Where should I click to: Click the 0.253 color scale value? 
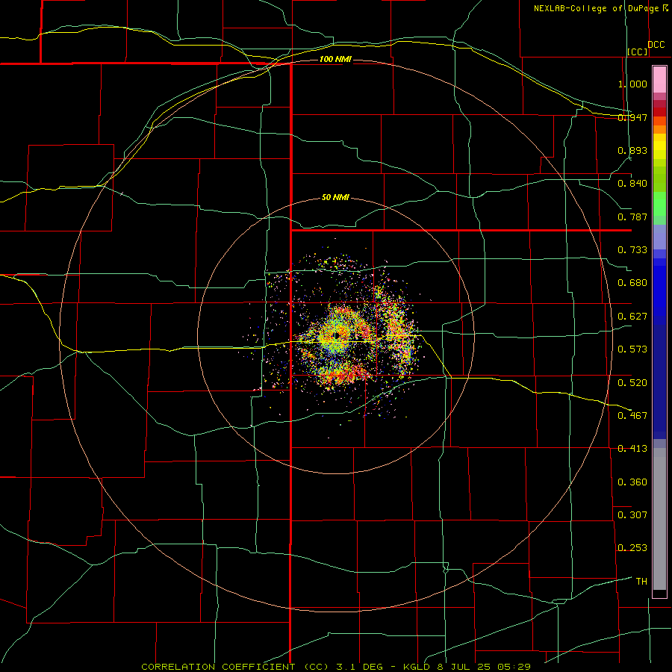point(632,548)
